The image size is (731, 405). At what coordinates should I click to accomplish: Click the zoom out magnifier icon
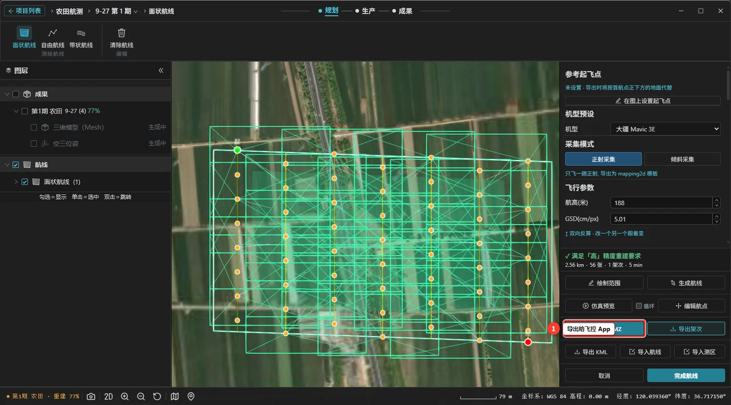(141, 396)
